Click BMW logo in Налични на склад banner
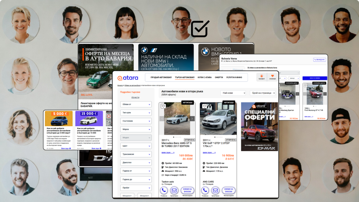 pos(144,50)
